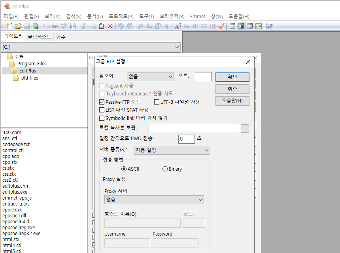This screenshot has width=340, height=253.
Task: Click the Paste clipboard icon
Action: tap(101, 26)
